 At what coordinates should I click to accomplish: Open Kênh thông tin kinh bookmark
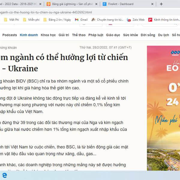point(164,20)
